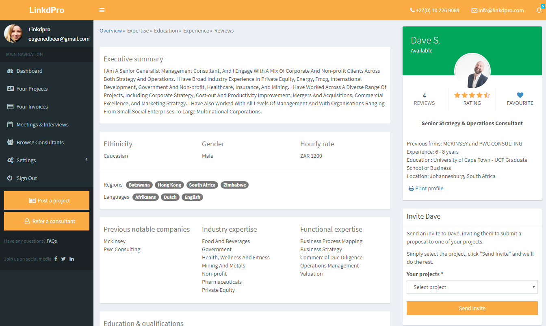Viewport: 546px width, 326px height.
Task: Click the Settings gears icon
Action: coord(11,160)
